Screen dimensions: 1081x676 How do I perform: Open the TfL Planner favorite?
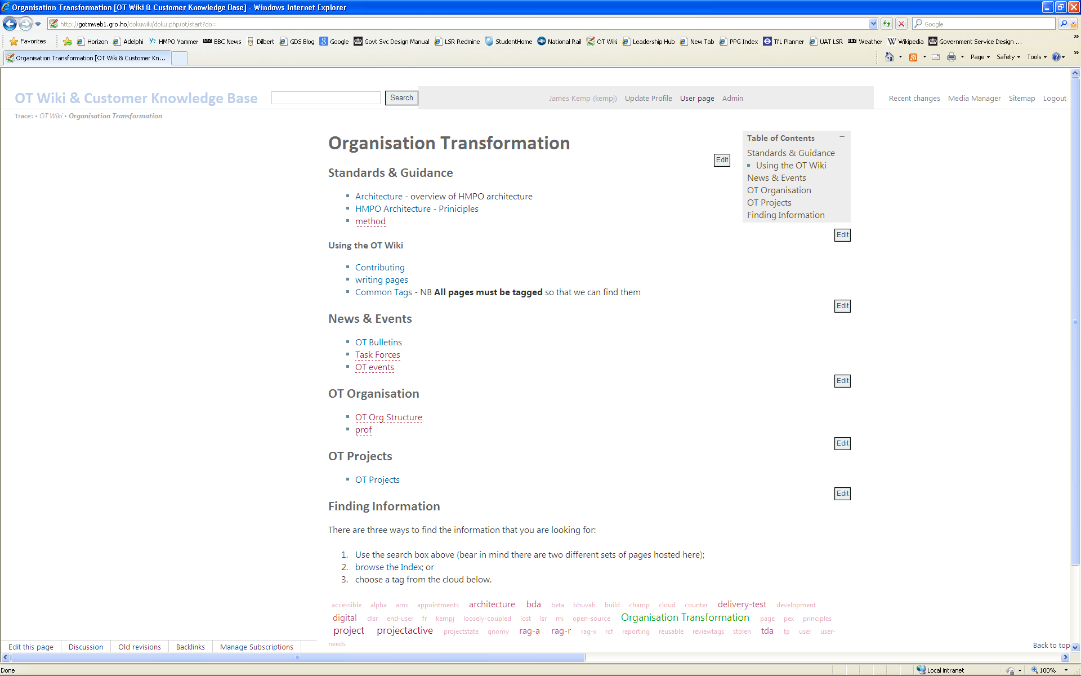tap(784, 42)
